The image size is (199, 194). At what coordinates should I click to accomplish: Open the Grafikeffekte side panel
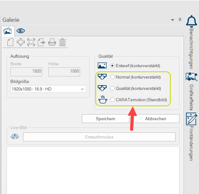coord(192,77)
